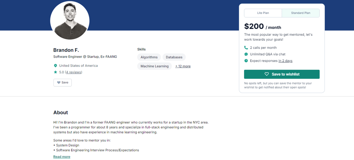Image resolution: width=354 pixels, height=160 pixels.
Task: Click the heart icon in Save button
Action: (59, 82)
